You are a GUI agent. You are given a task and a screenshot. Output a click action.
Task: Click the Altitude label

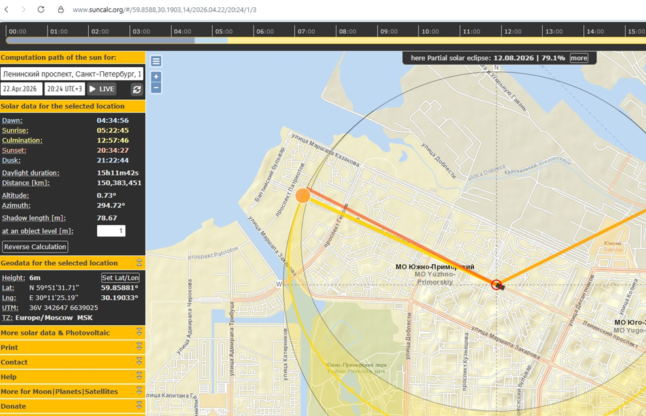(x=15, y=195)
